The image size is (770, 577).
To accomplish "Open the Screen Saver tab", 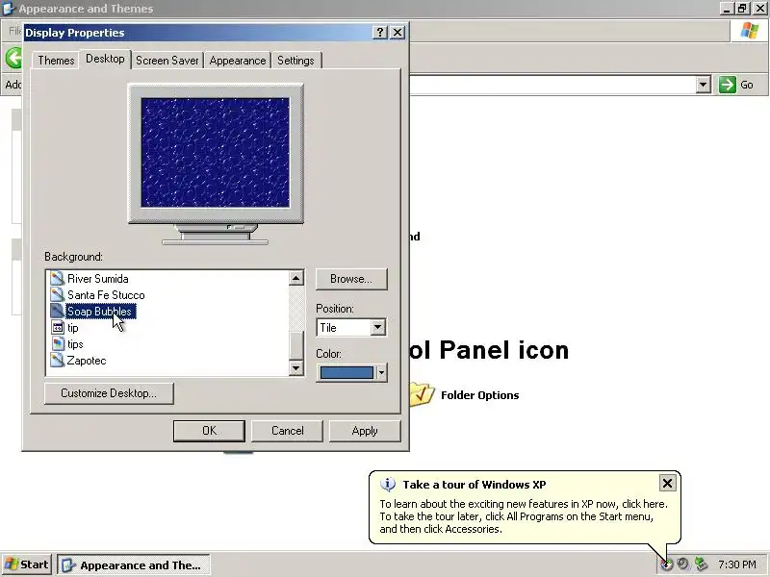I will (167, 61).
